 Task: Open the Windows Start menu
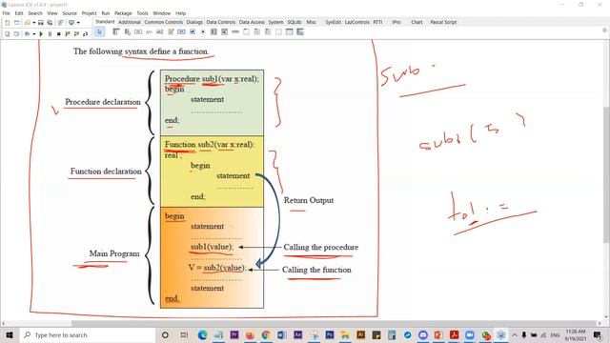coord(10,334)
